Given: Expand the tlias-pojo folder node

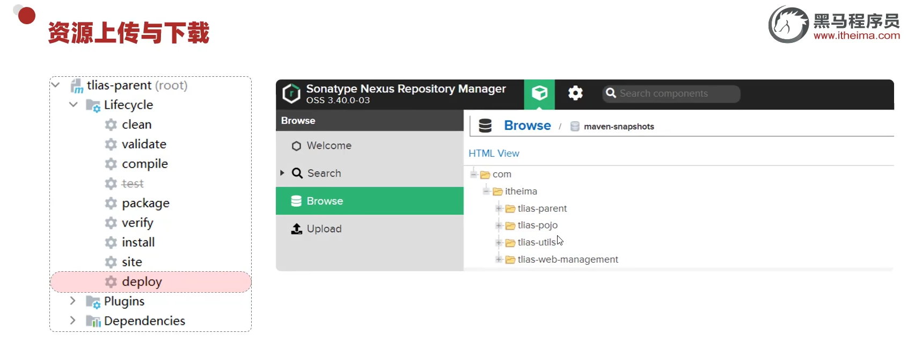Looking at the screenshot, I should click(x=499, y=225).
